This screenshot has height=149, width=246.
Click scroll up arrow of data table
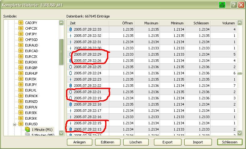(x=239, y=23)
